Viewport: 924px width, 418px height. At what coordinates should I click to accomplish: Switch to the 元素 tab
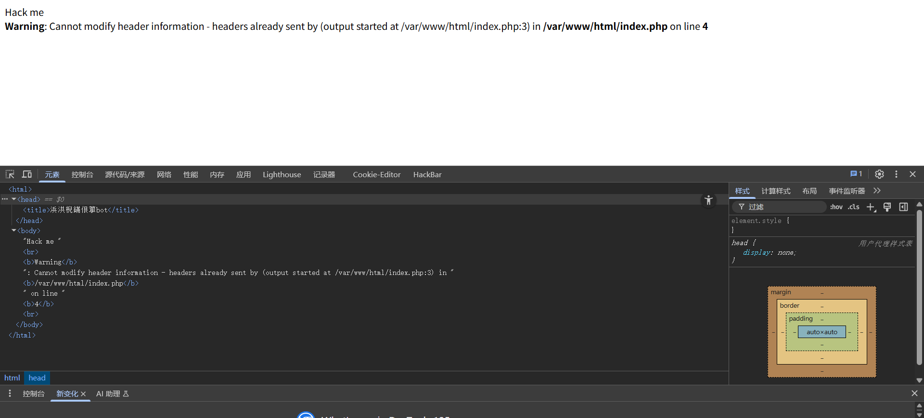[52, 174]
